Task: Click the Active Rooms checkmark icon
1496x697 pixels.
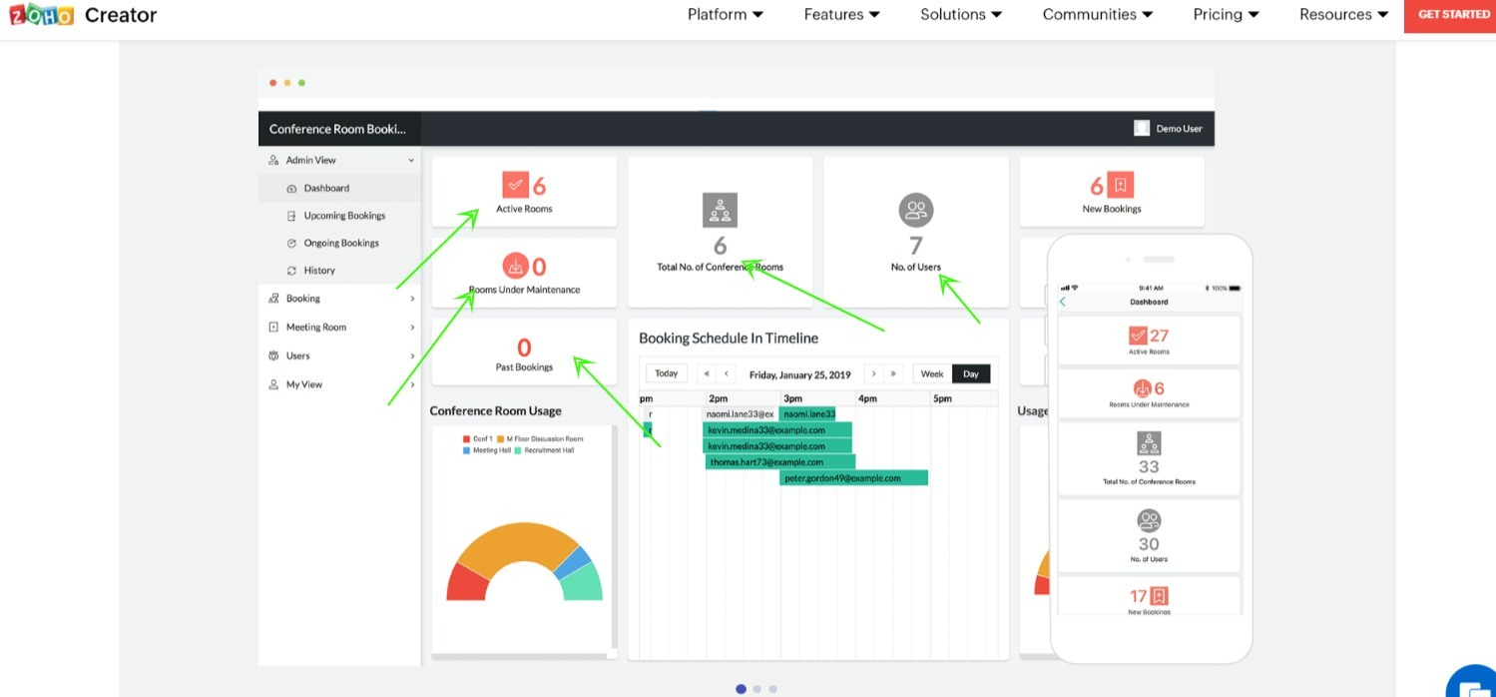Action: [x=515, y=185]
